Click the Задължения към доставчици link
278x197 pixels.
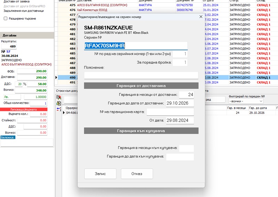[24, 11]
